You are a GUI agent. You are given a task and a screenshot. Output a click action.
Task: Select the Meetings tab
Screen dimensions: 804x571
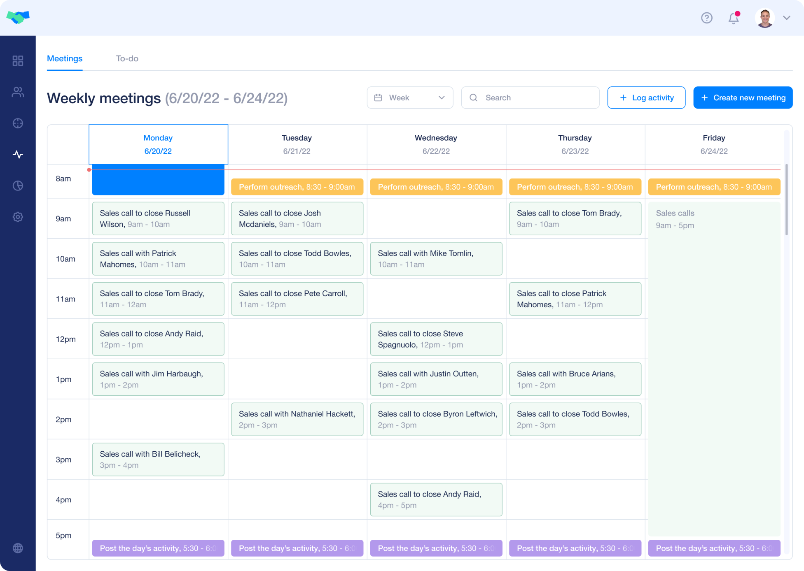point(65,58)
